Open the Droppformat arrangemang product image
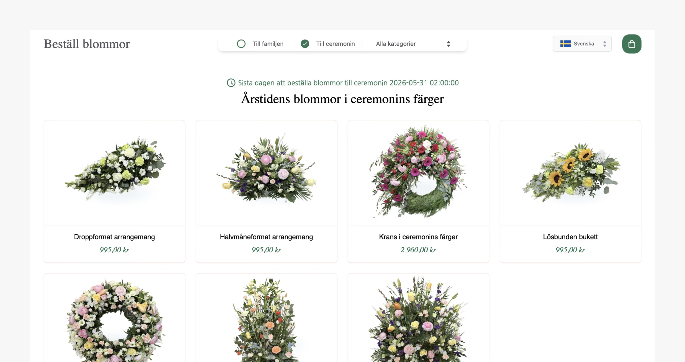The width and height of the screenshot is (685, 362). [x=115, y=172]
